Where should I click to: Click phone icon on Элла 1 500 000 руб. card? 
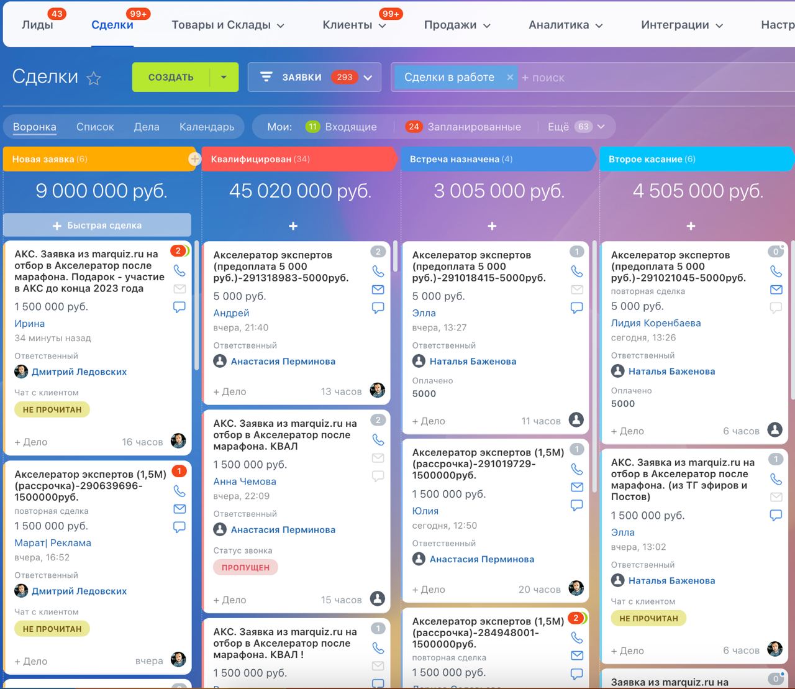click(x=776, y=479)
